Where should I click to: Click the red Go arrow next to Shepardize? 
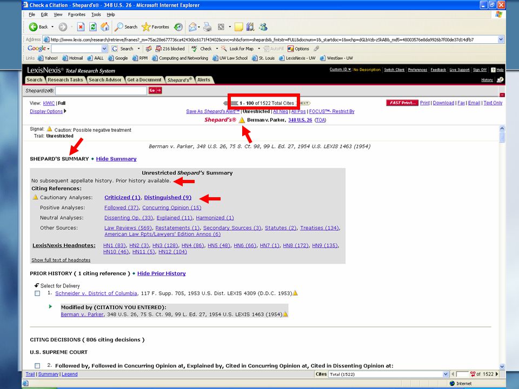coord(155,90)
